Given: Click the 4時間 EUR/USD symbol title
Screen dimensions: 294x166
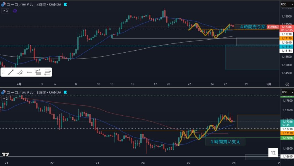Looking at the screenshot, I should [x=34, y=4].
